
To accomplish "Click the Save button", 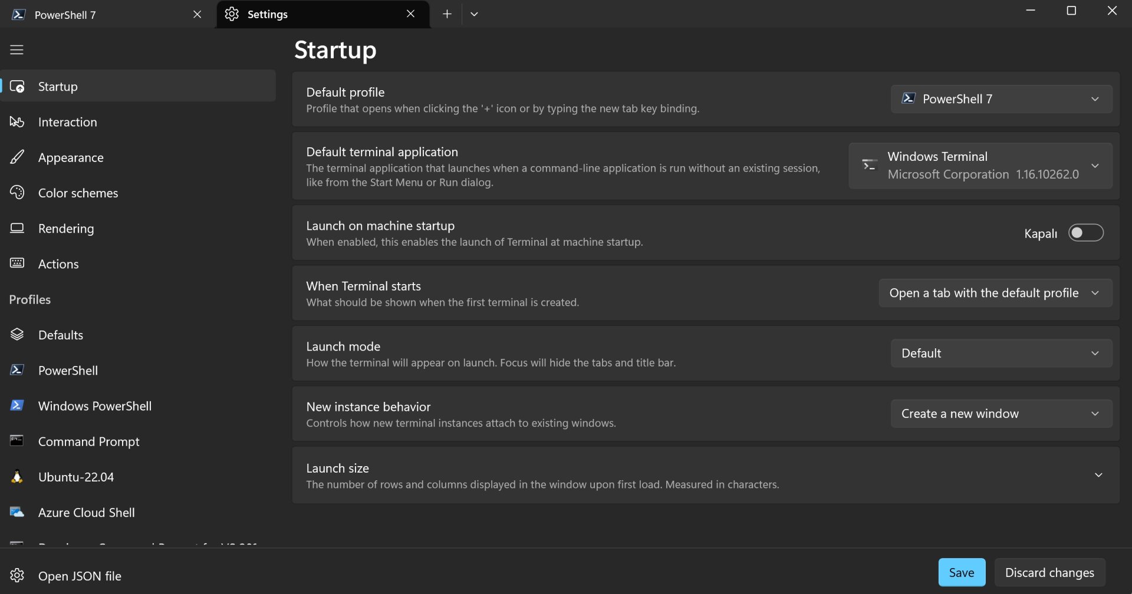I will pyautogui.click(x=962, y=572).
